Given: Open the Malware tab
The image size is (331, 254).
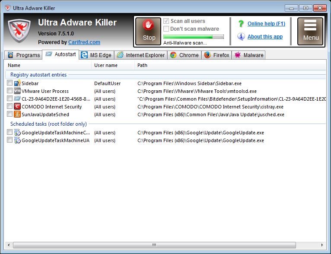Looking at the screenshot, I should pyautogui.click(x=248, y=55).
